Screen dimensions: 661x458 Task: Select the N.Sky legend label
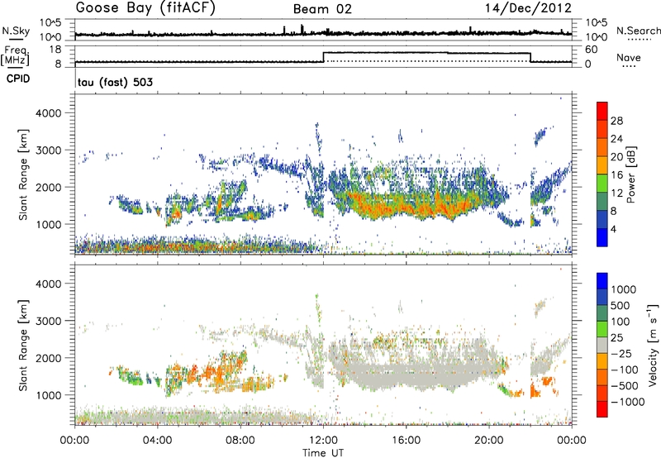16,31
